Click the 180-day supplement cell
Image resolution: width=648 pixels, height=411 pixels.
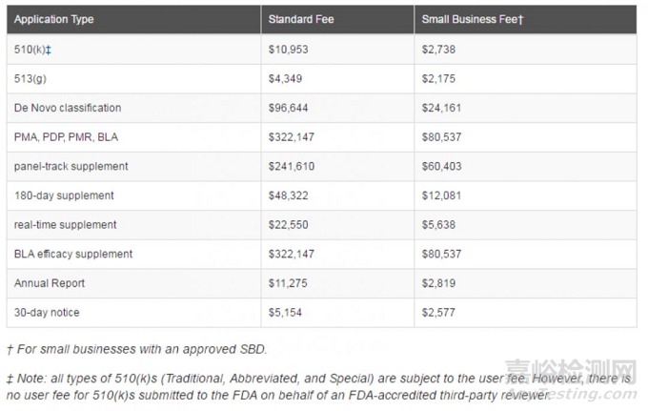64,195
